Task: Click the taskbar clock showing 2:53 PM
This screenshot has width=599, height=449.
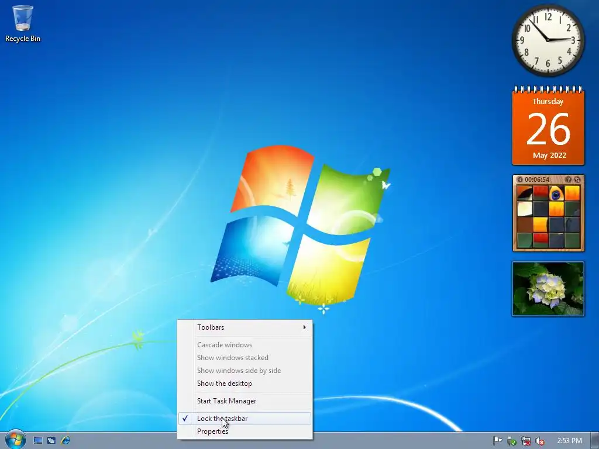Action: [569, 441]
